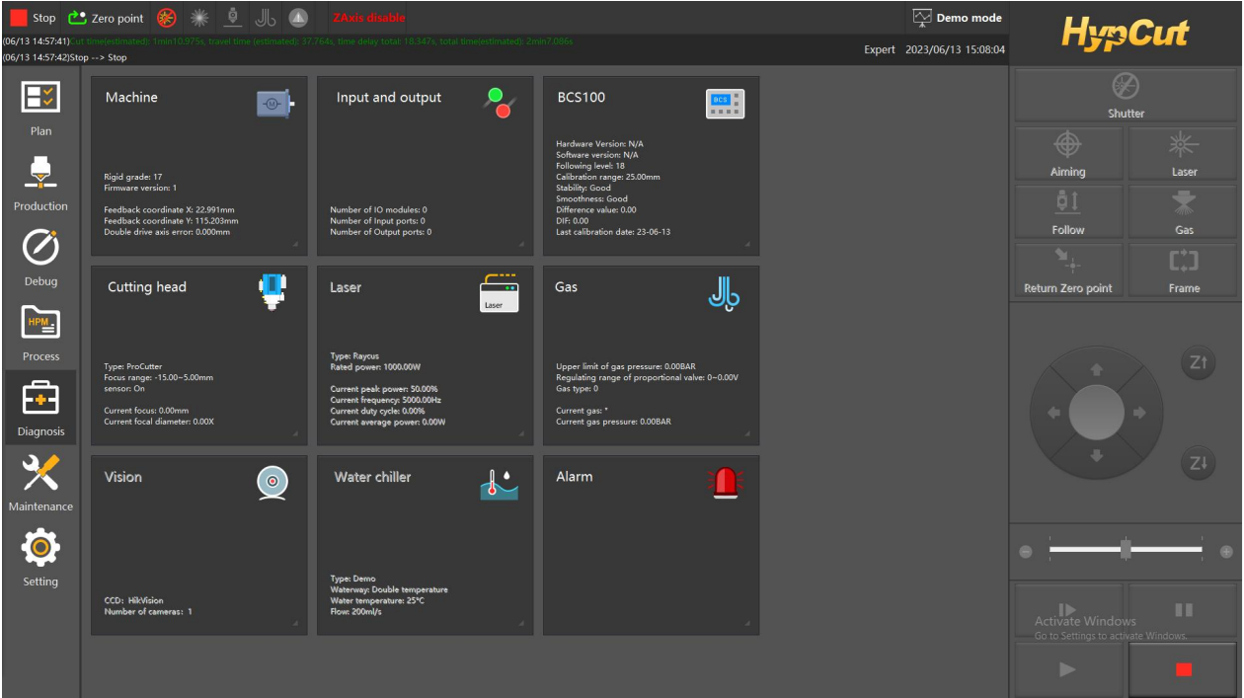Viewport: 1244px width, 698px height.
Task: Open the Plan section in sidebar
Action: pyautogui.click(x=40, y=107)
